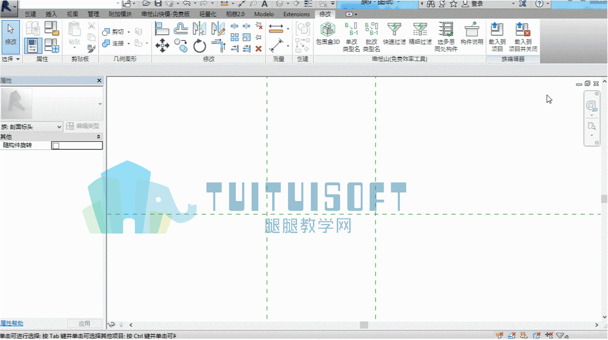Collapse the 其他 properties section
Image resolution: width=608 pixels, height=340 pixels.
click(x=99, y=137)
